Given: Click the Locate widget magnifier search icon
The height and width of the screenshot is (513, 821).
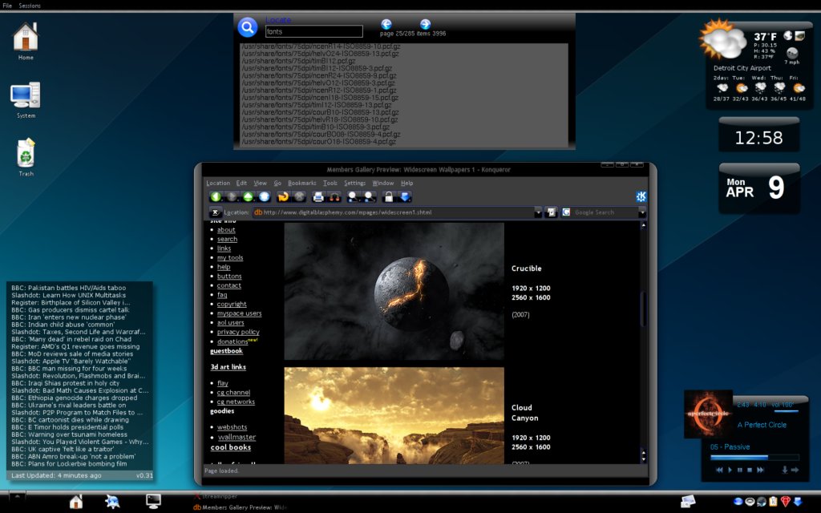Looking at the screenshot, I should pos(247,27).
